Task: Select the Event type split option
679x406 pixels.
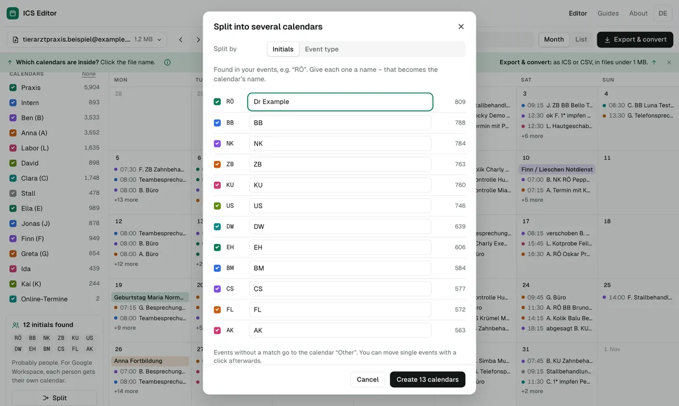Action: [322, 49]
